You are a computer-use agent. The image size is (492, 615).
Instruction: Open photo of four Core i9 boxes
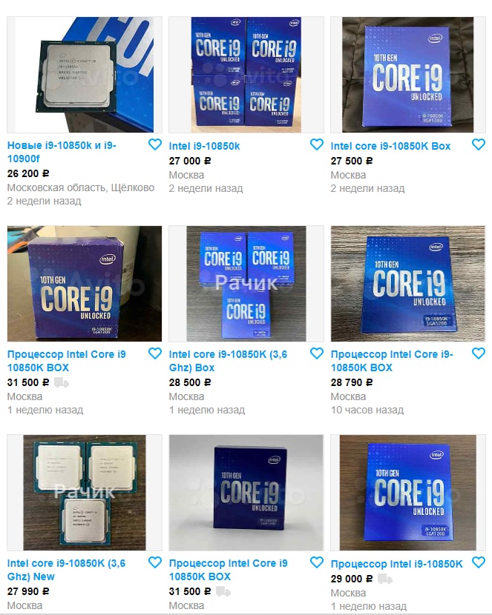point(246,75)
